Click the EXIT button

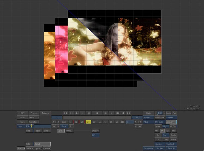click(x=22, y=113)
